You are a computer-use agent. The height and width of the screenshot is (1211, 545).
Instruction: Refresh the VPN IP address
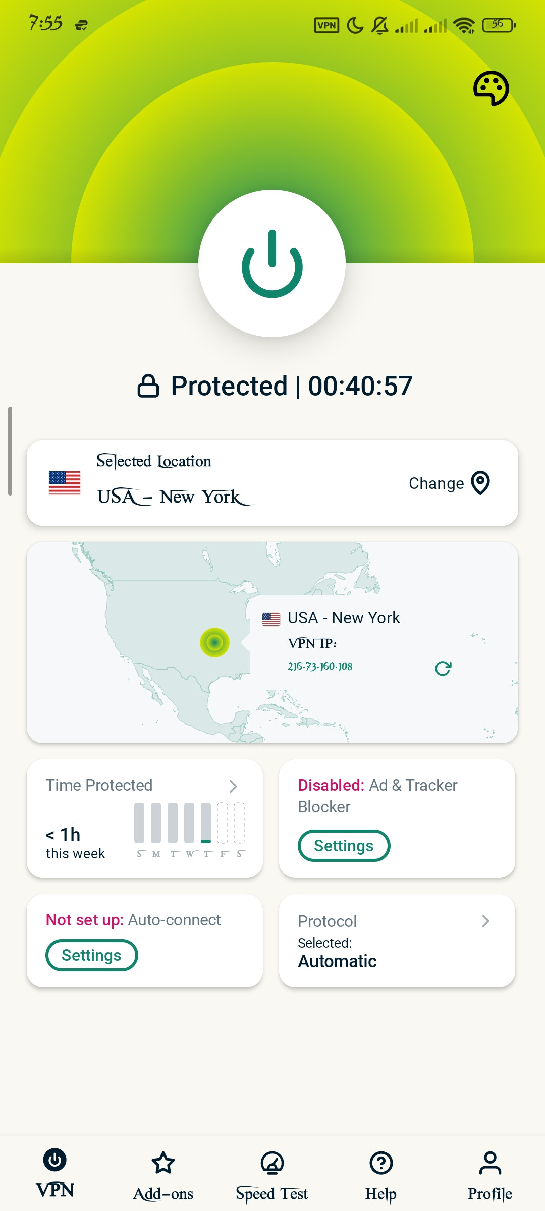[443, 669]
